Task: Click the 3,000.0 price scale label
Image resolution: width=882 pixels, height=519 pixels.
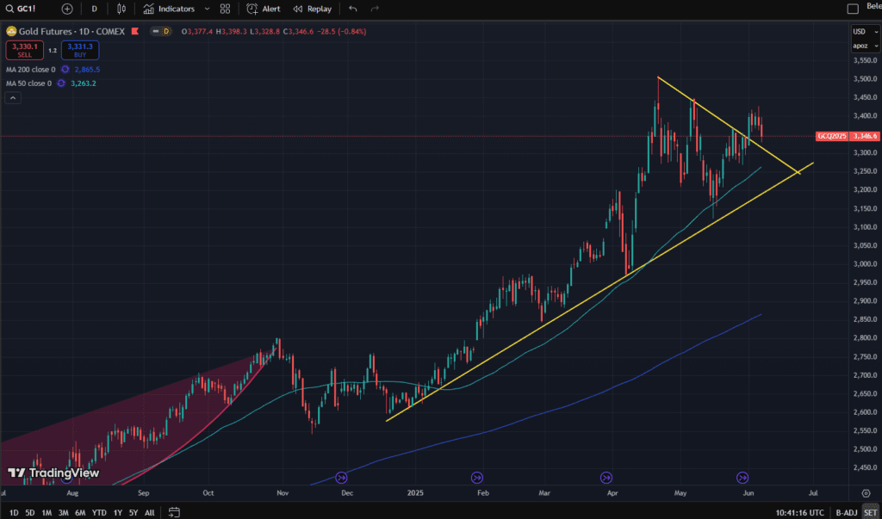Action: tap(865, 264)
